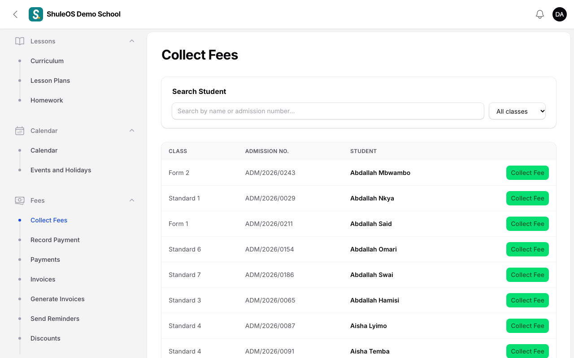Screen dimensions: 574x358
Task: Collect fee for Abdallah Swai
Action: [527, 275]
